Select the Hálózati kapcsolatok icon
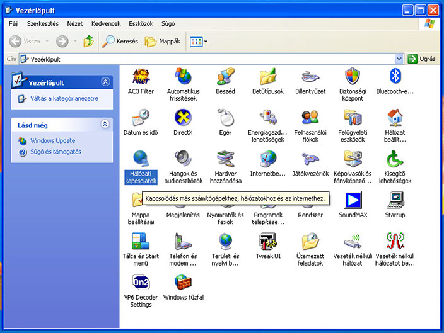This screenshot has height=333, width=444. [141, 159]
